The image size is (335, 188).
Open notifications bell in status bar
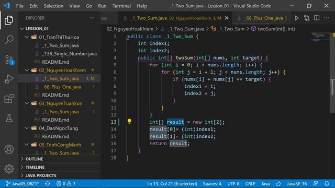(x=327, y=183)
